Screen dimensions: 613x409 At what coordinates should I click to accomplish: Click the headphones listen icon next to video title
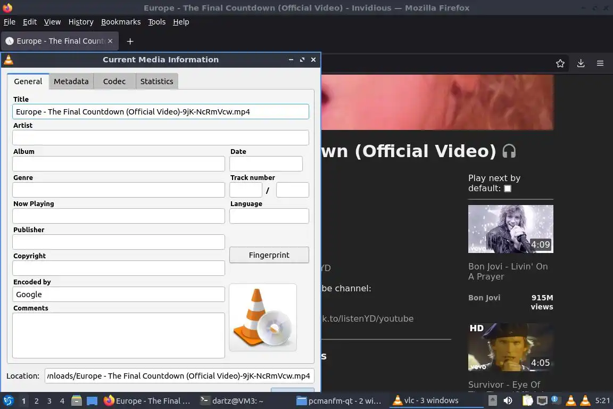pyautogui.click(x=509, y=151)
